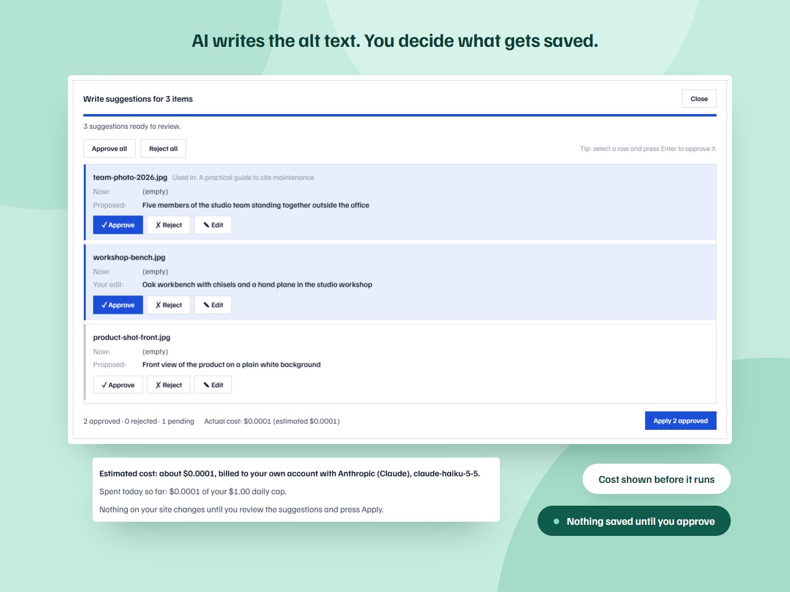Select the product-shot-front.jpg file name
Image resolution: width=790 pixels, height=592 pixels.
131,337
